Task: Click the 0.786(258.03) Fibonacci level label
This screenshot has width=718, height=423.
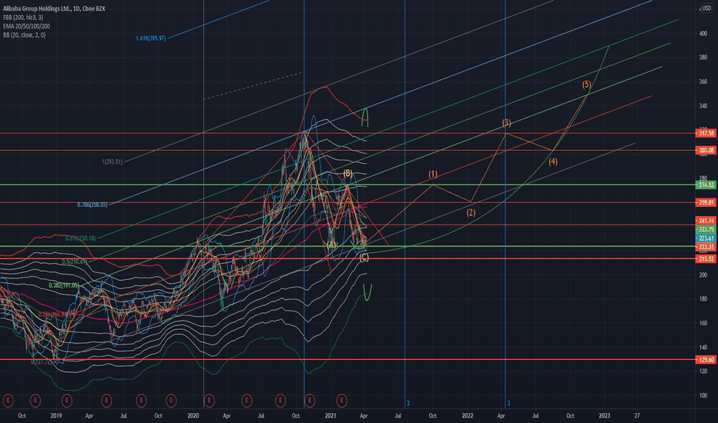Action: coord(92,205)
